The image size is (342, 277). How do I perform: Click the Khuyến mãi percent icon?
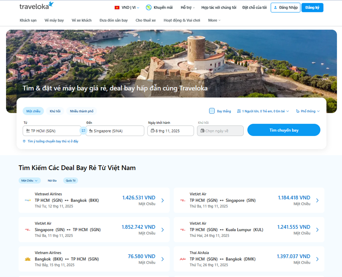coord(148,7)
